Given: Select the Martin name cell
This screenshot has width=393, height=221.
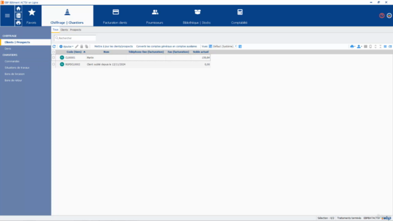Looking at the screenshot, I should coord(90,58).
